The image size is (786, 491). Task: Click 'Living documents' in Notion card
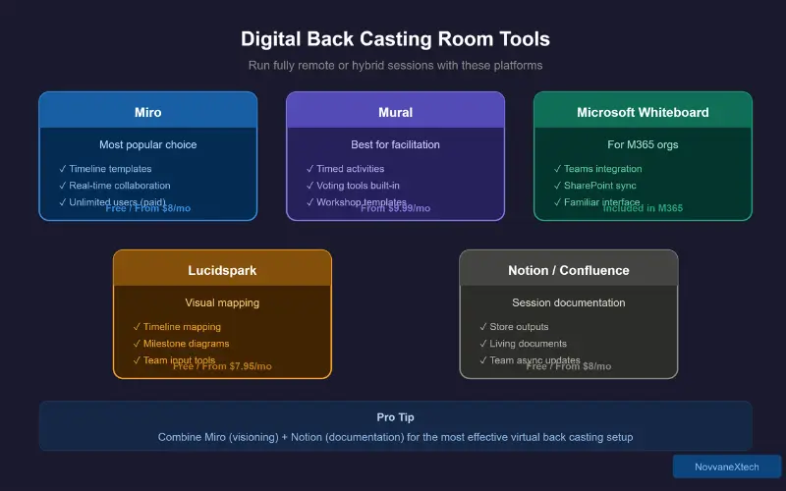click(x=528, y=344)
